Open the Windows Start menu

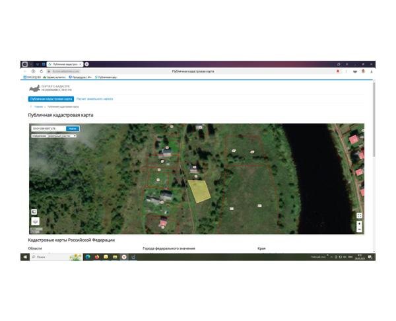tap(25, 257)
